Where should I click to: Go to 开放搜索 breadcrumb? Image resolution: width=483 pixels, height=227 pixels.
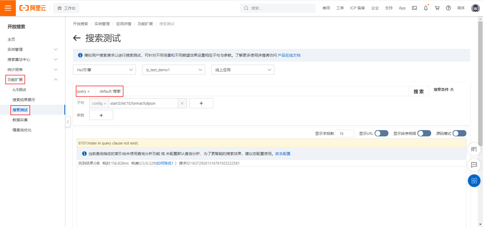[80, 24]
